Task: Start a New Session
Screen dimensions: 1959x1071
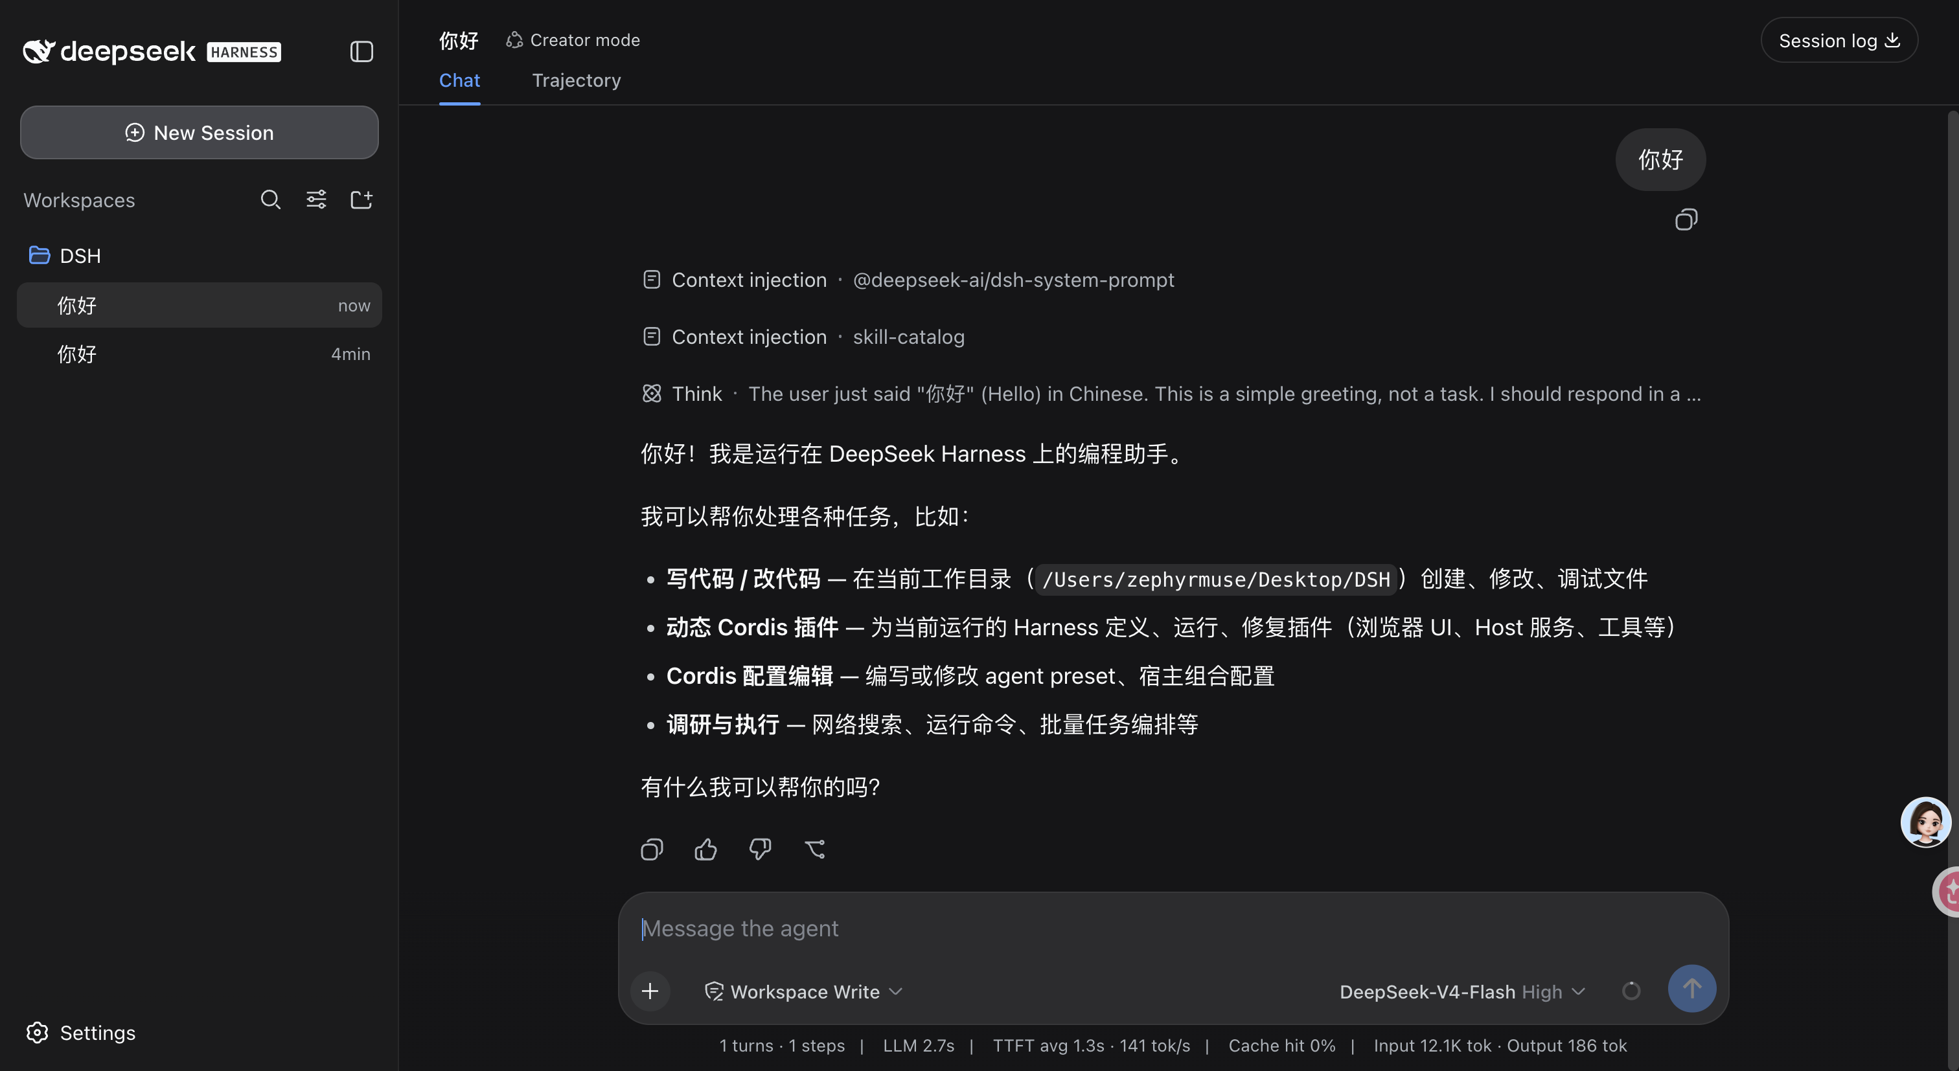Action: 200,132
